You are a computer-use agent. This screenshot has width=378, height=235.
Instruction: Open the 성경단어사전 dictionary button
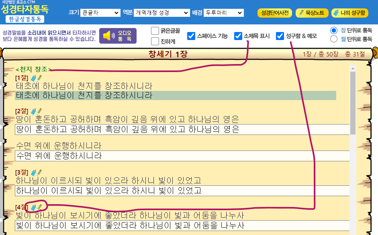pyautogui.click(x=275, y=13)
